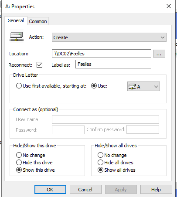Choose Hide this drive option

tap(19, 163)
